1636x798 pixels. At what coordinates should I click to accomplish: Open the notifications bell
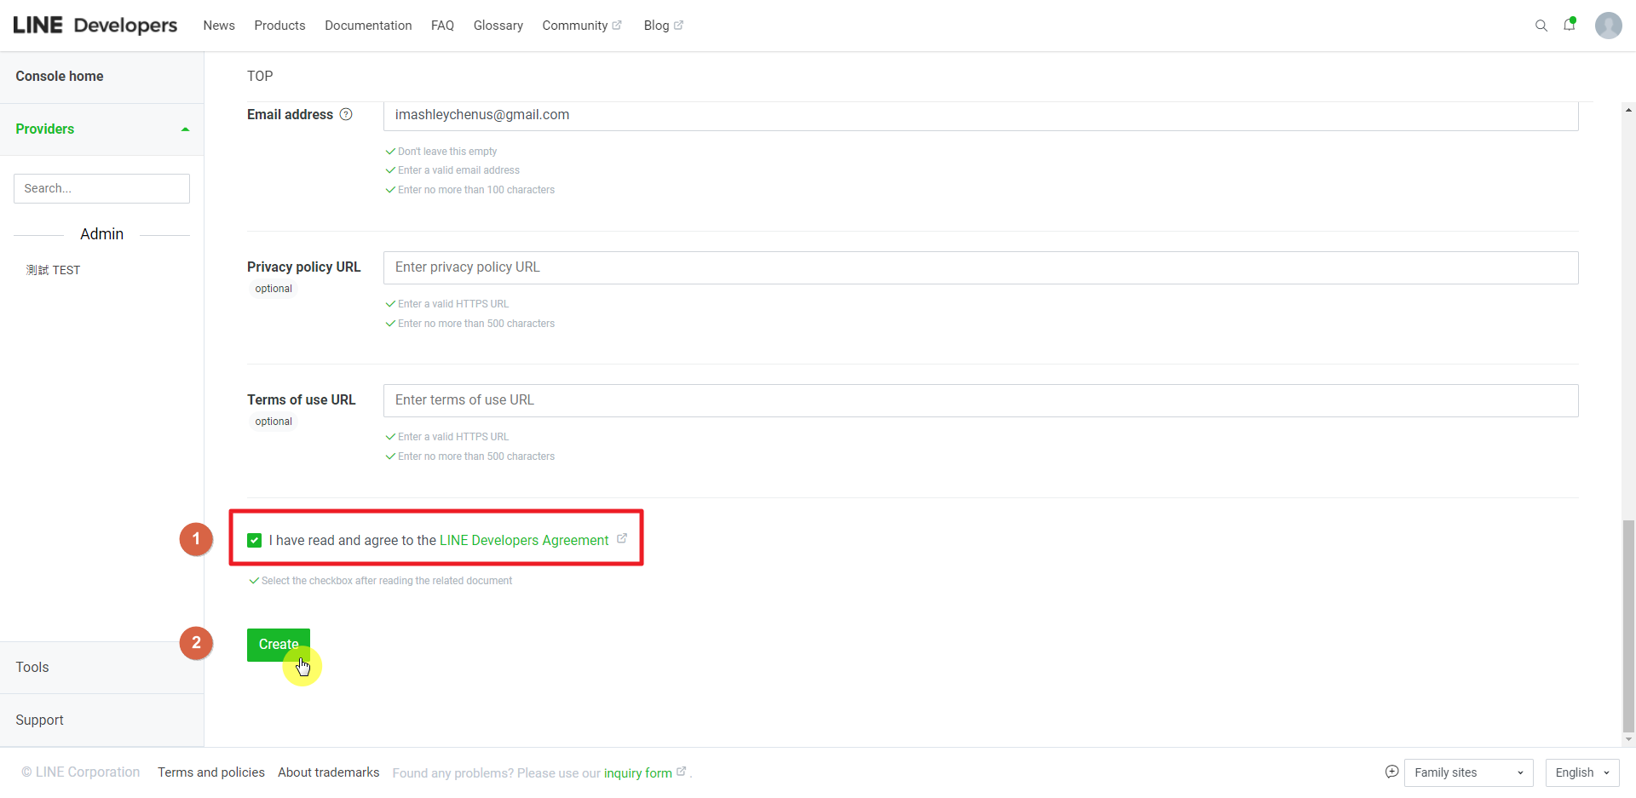[x=1569, y=25]
